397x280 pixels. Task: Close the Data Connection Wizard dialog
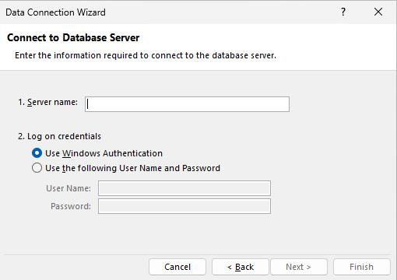click(378, 12)
